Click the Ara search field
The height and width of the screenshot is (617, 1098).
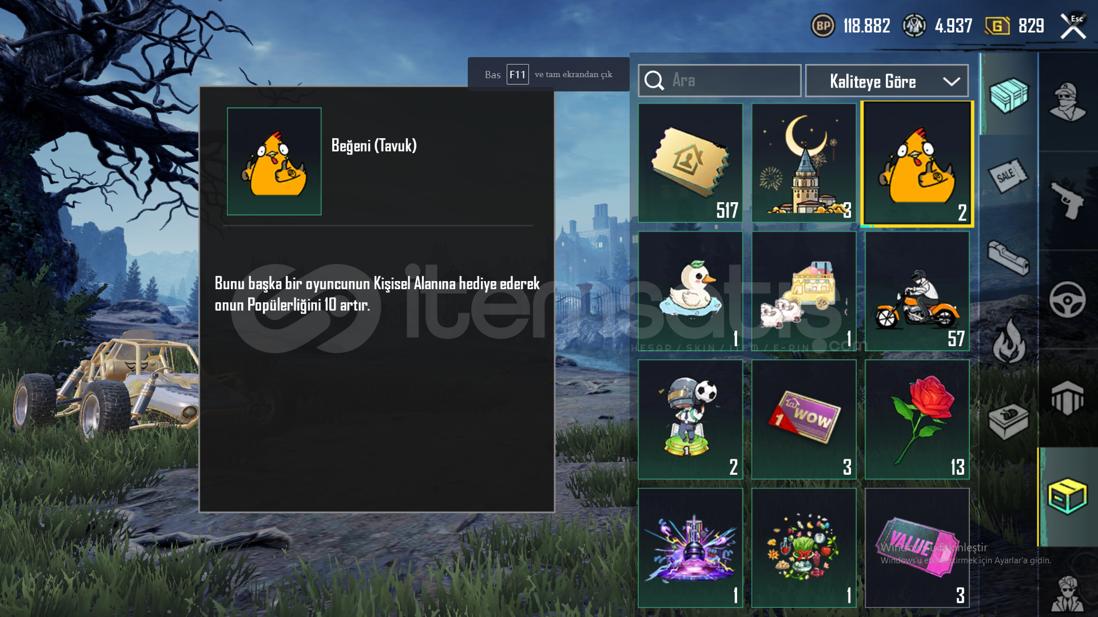719,81
